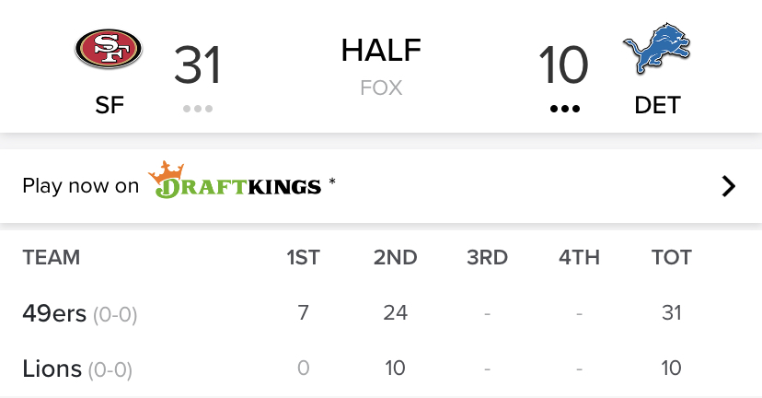This screenshot has width=762, height=398.
Task: Tap the DraftKings logo
Action: (235, 180)
